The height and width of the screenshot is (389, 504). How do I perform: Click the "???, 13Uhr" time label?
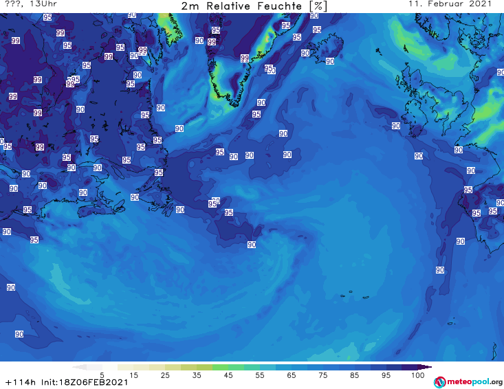point(31,4)
